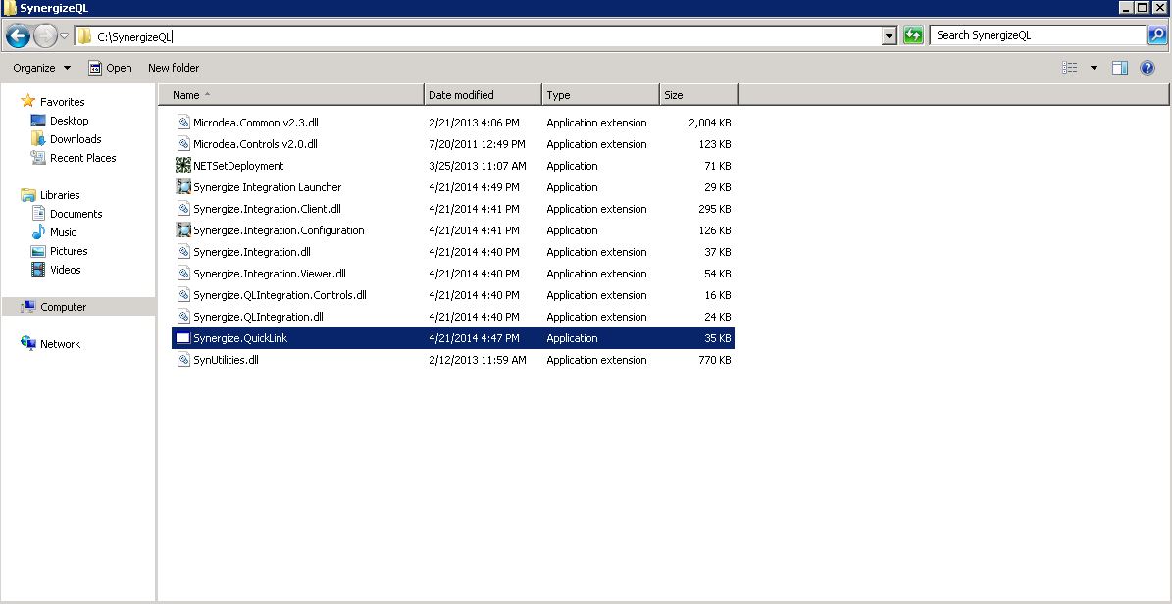Click the 29 KB size value
The image size is (1172, 604).
718,187
